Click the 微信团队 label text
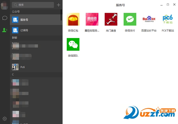 pyautogui.click(x=73, y=56)
